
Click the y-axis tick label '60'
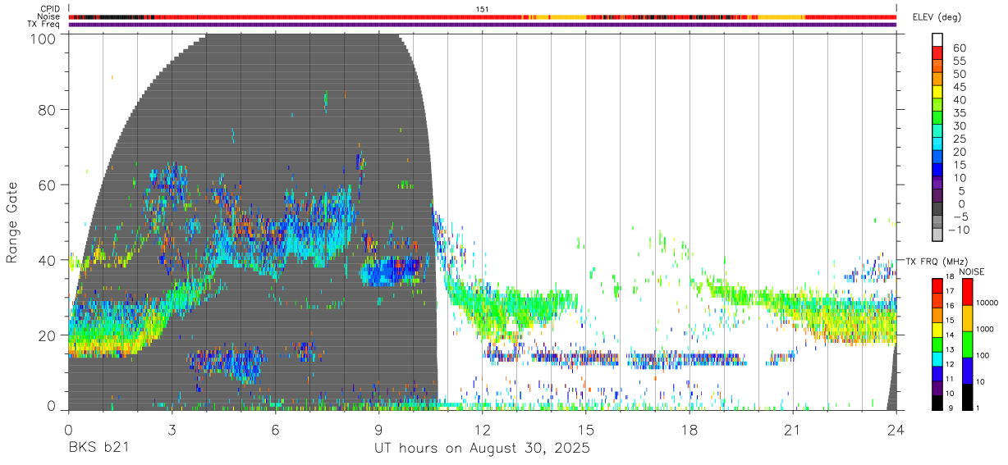click(47, 185)
